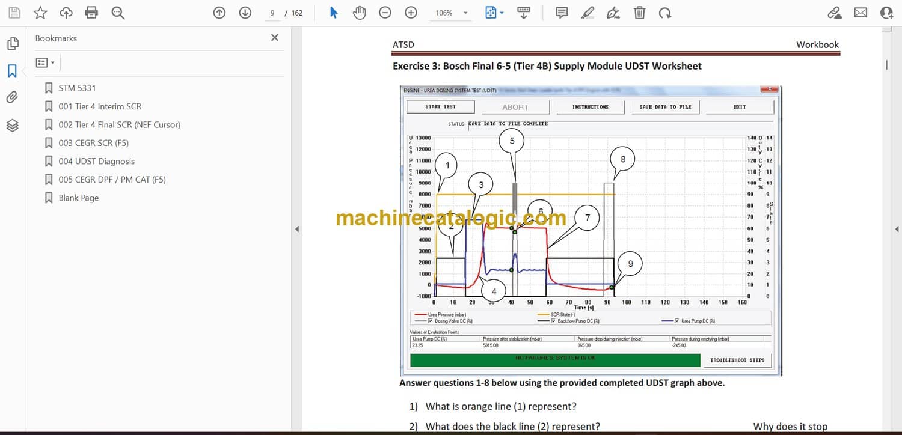
Task: Add a star bookmark to file
Action: (x=40, y=13)
